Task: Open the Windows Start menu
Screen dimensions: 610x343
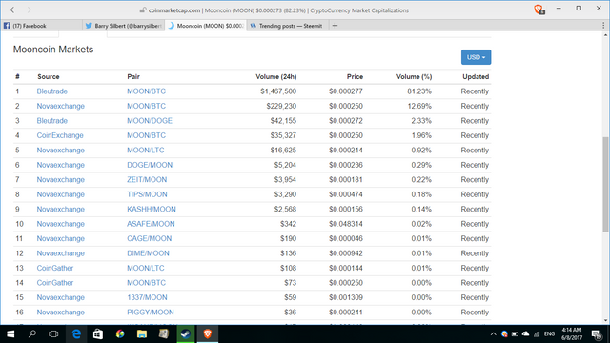Action: pos(10,334)
